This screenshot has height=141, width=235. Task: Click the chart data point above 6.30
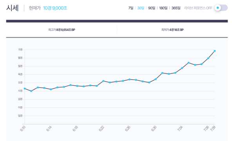point(156,79)
